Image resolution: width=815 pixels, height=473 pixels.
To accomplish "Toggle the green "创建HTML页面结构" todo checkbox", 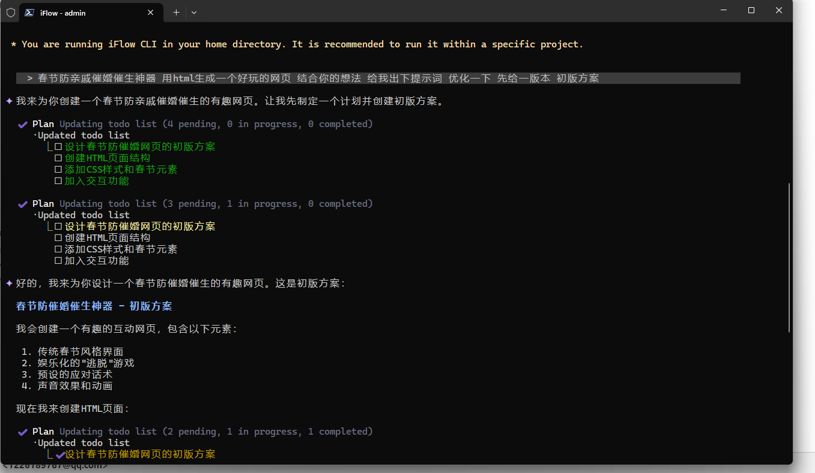I will tap(58, 158).
